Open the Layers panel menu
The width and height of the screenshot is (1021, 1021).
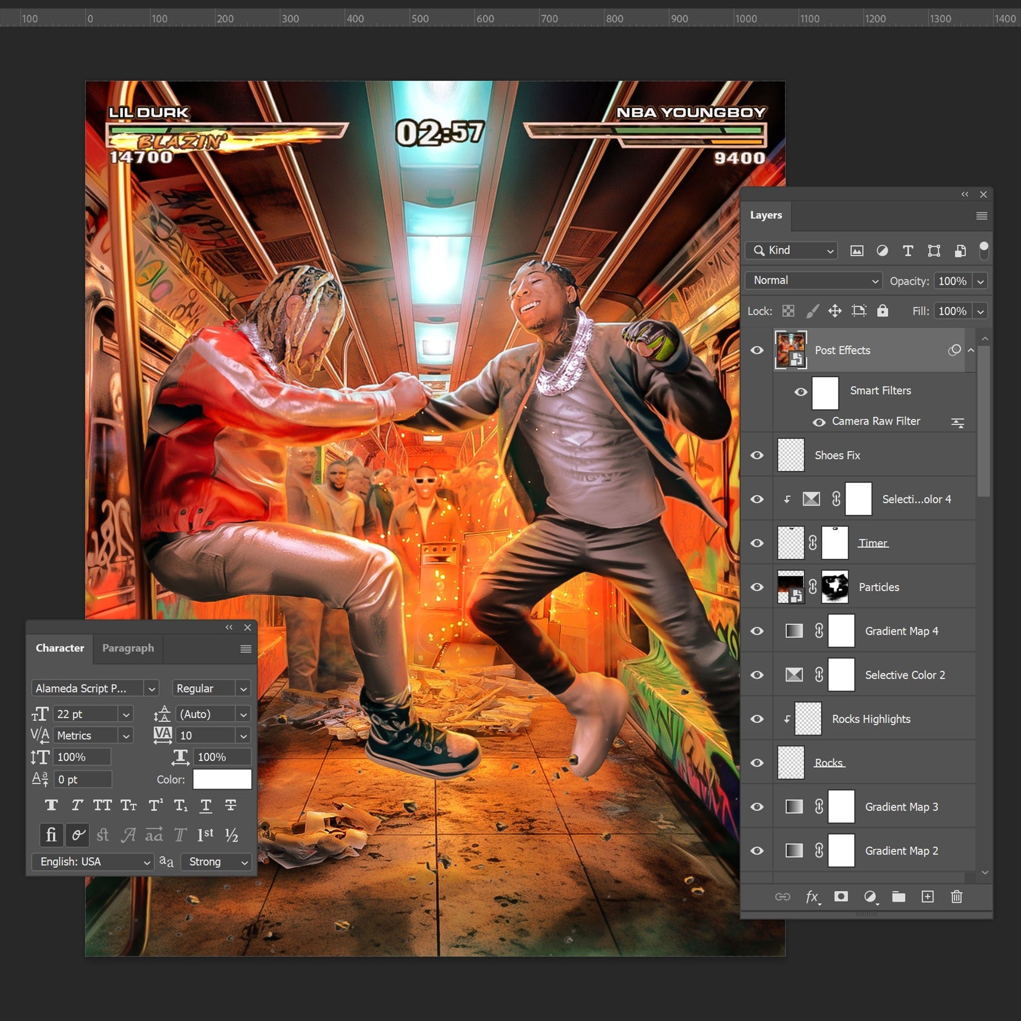(x=981, y=216)
